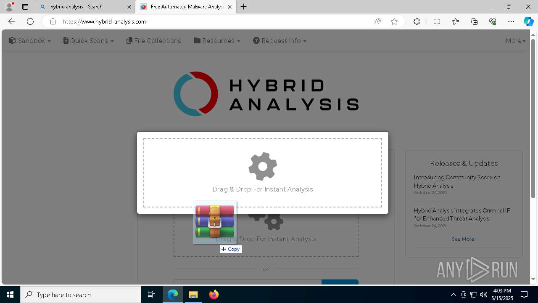Open the volume control in tray
The width and height of the screenshot is (538, 303).
click(x=483, y=295)
